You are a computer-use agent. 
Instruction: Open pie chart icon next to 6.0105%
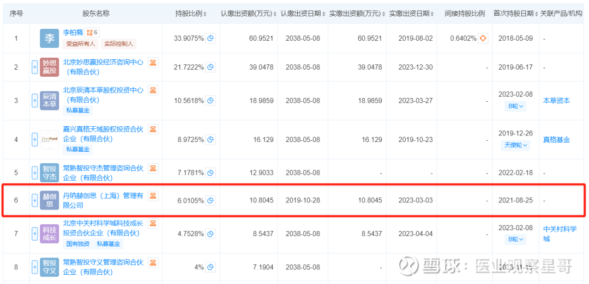click(210, 200)
